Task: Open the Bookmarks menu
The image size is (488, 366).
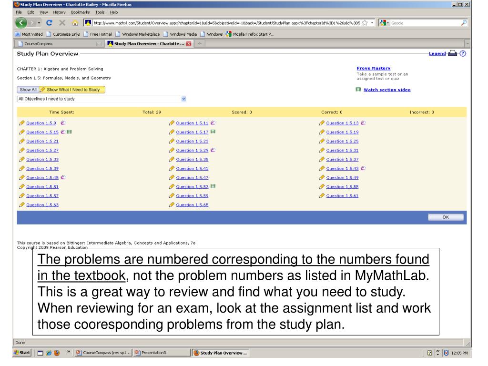Action: [x=80, y=12]
